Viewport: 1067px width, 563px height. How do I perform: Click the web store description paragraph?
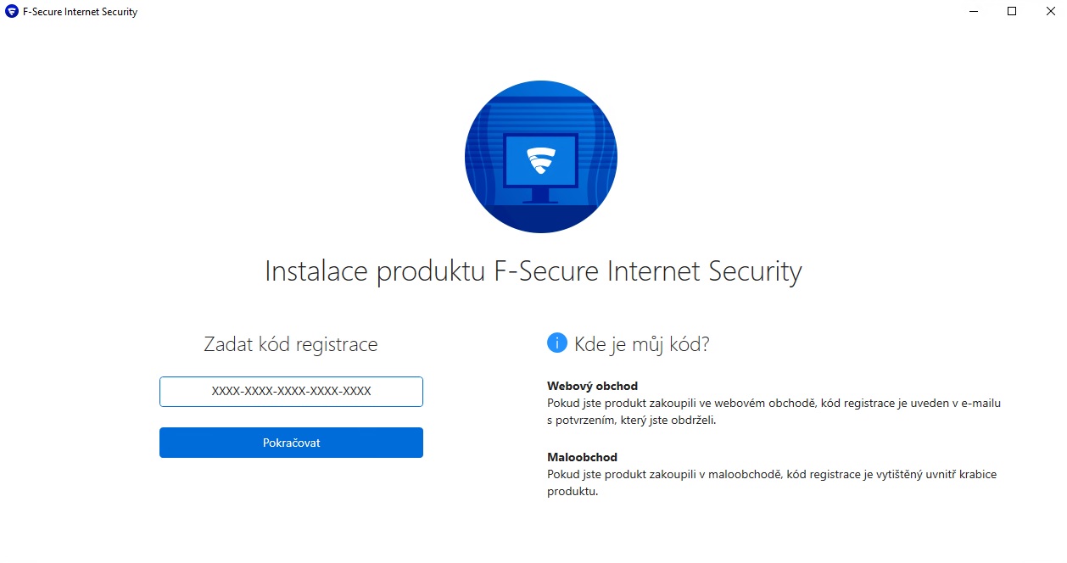coord(774,411)
